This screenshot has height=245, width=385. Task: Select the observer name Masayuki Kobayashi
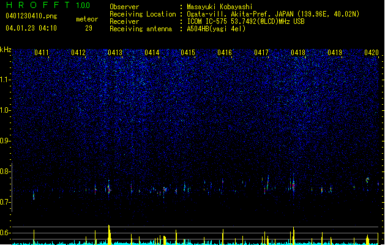point(220,7)
